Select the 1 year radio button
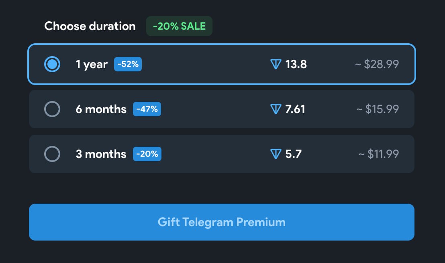445x263 pixels. pyautogui.click(x=52, y=64)
